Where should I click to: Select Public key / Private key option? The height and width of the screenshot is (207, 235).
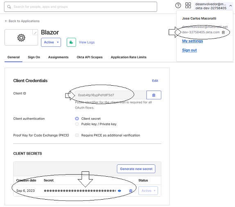77,124
